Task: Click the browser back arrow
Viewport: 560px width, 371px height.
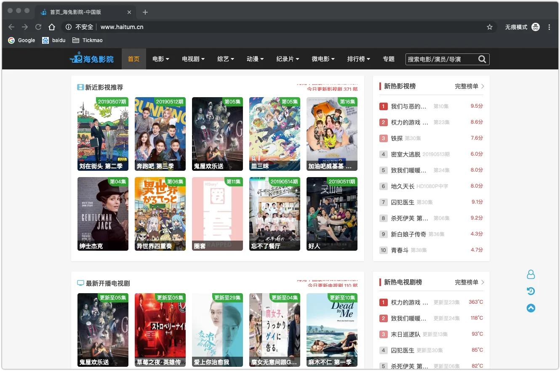Action: (11, 27)
